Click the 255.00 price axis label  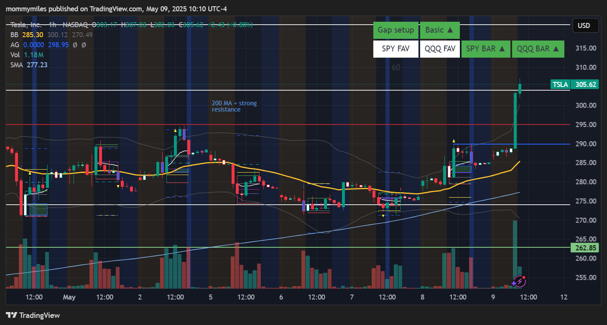point(586,277)
